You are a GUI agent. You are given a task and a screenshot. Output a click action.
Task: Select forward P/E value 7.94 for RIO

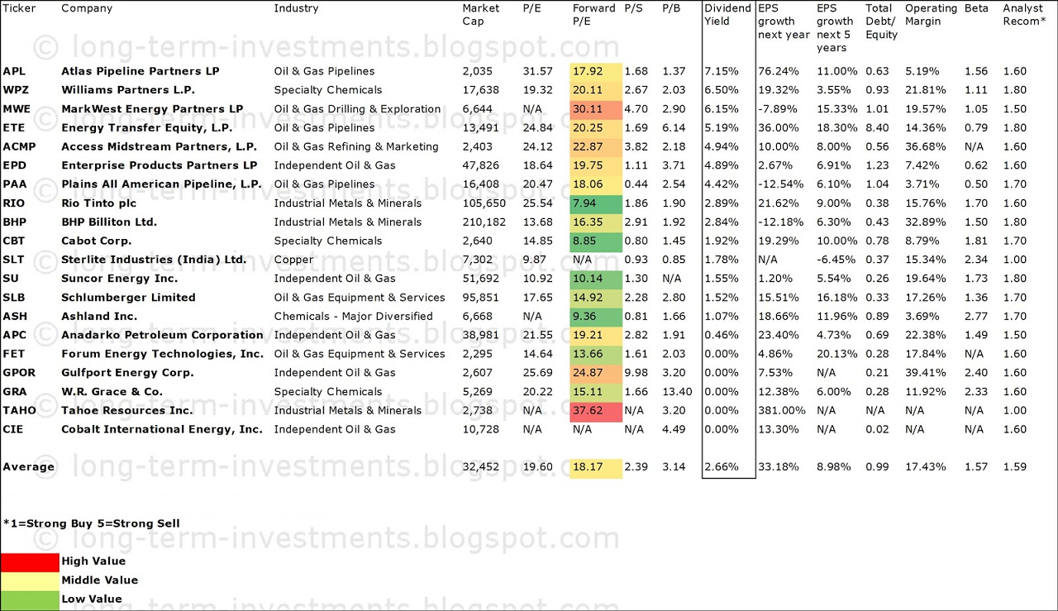(595, 203)
